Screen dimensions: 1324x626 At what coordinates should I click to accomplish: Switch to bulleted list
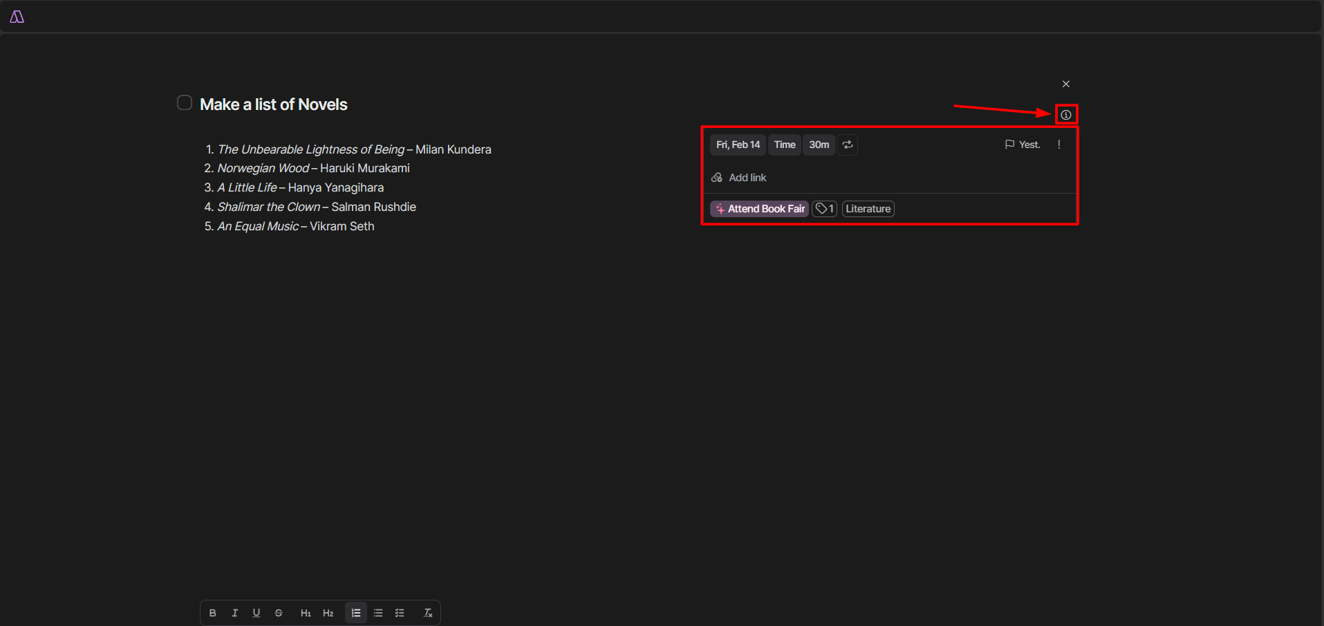pos(378,613)
